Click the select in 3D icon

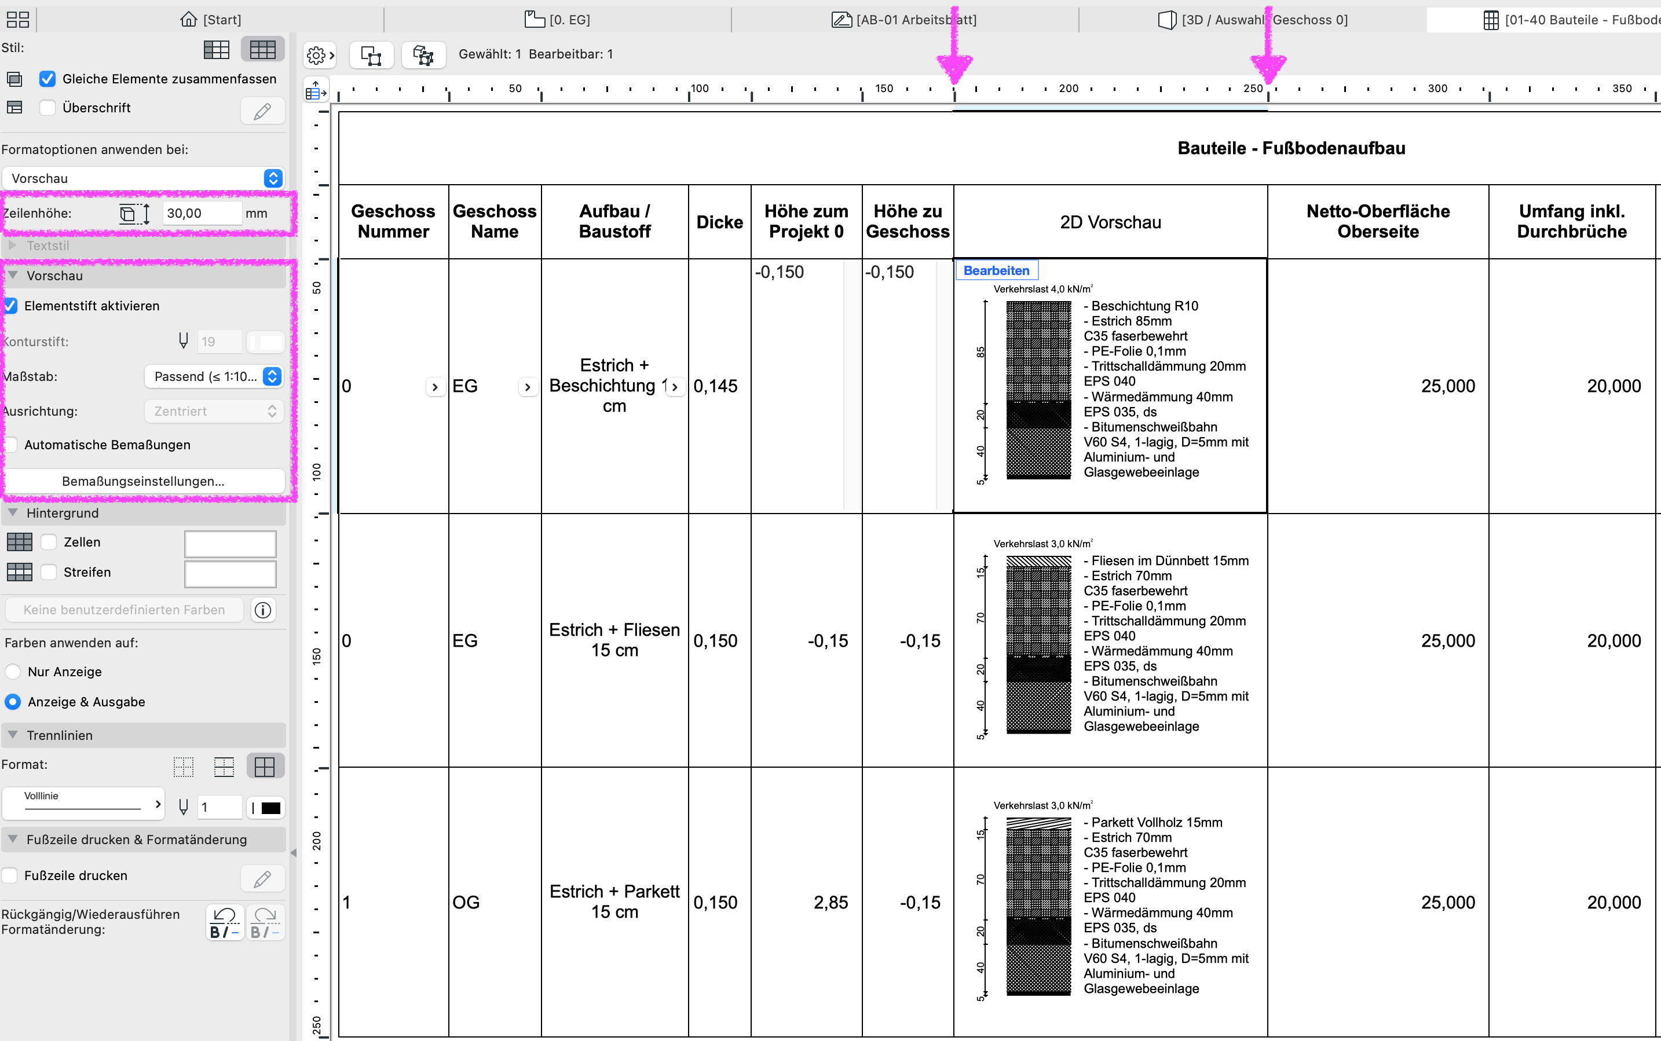pyautogui.click(x=423, y=55)
